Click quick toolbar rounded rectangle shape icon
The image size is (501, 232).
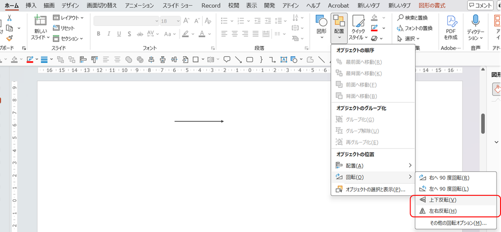pos(250,59)
